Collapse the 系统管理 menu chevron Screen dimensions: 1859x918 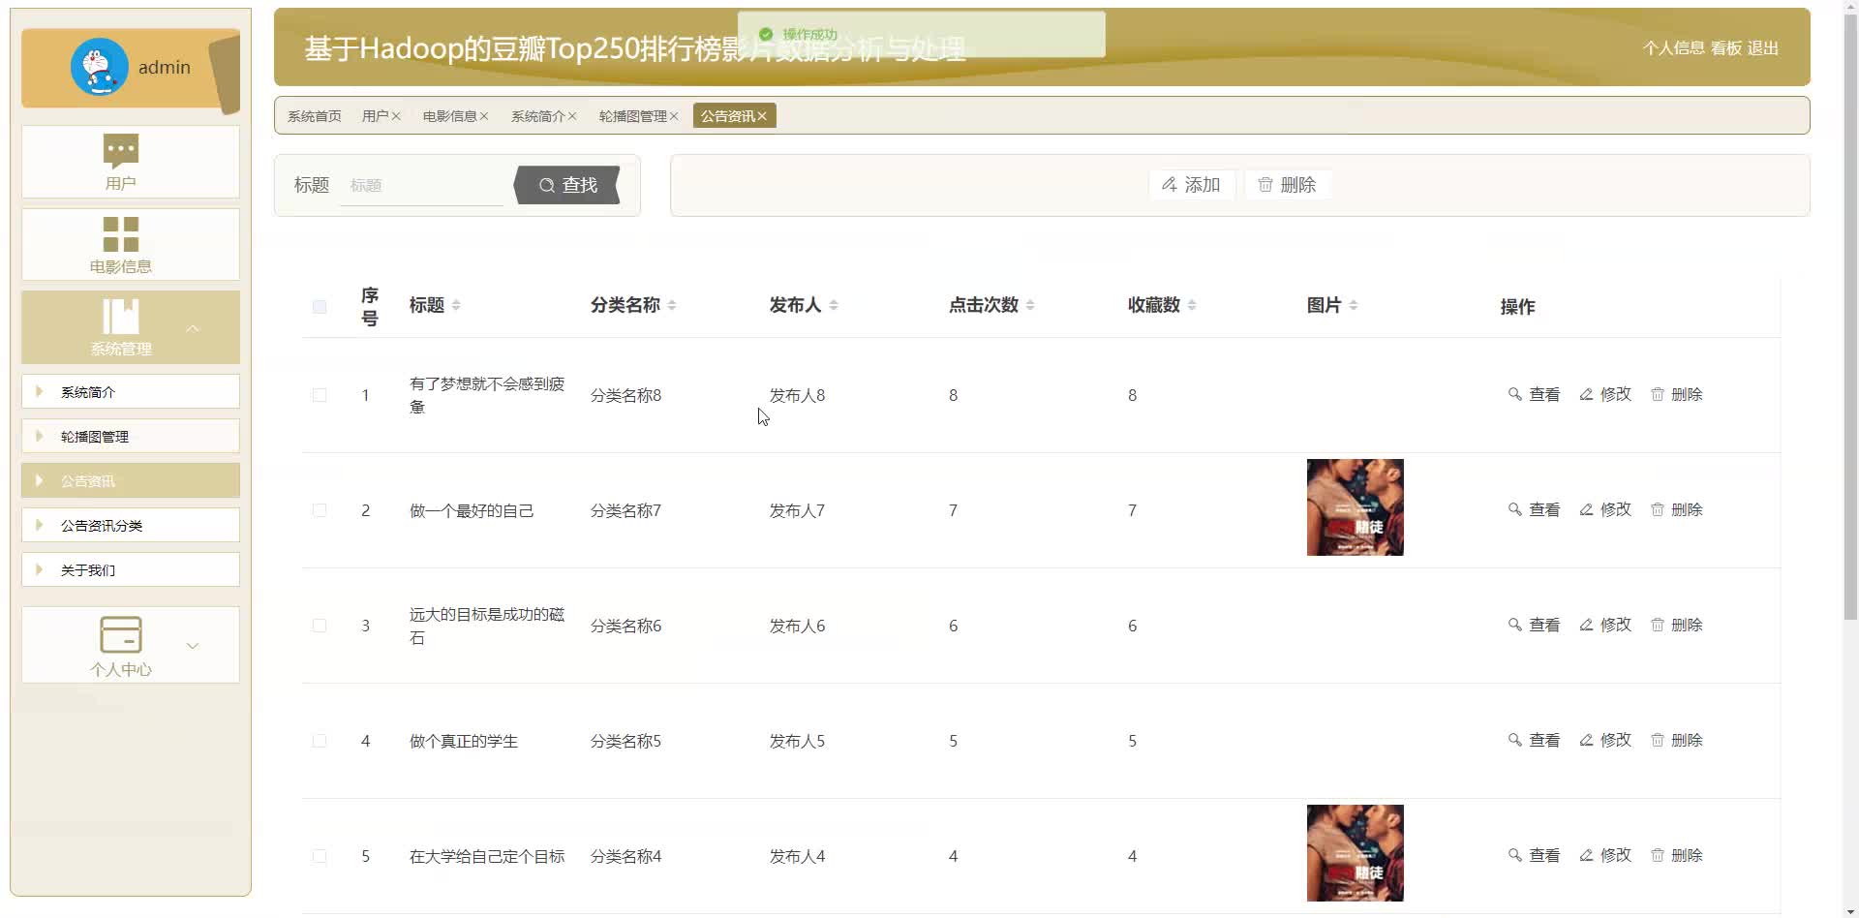(193, 328)
